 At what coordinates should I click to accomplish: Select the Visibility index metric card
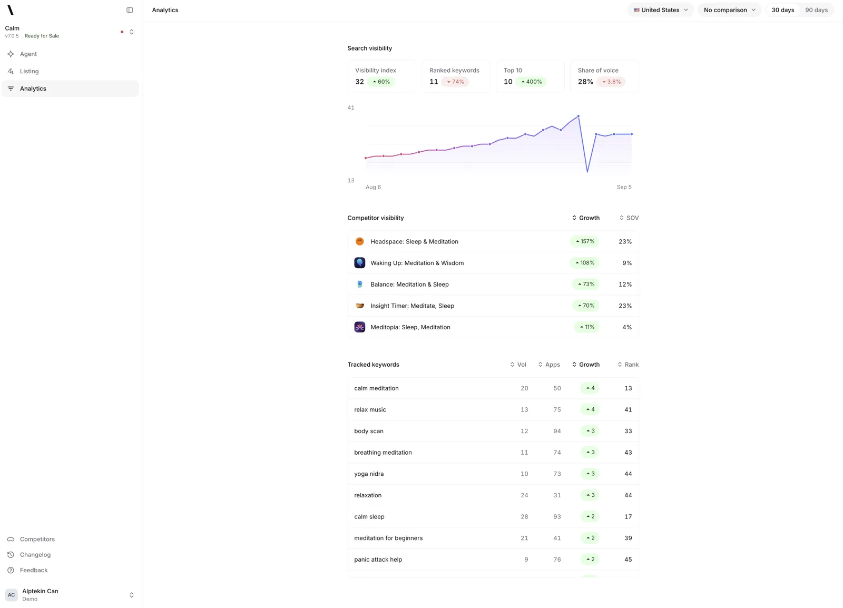click(382, 76)
